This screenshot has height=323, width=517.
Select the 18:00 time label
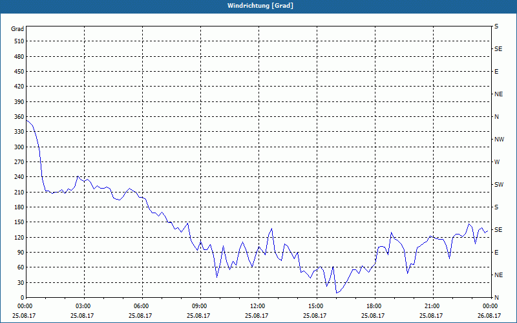point(374,306)
